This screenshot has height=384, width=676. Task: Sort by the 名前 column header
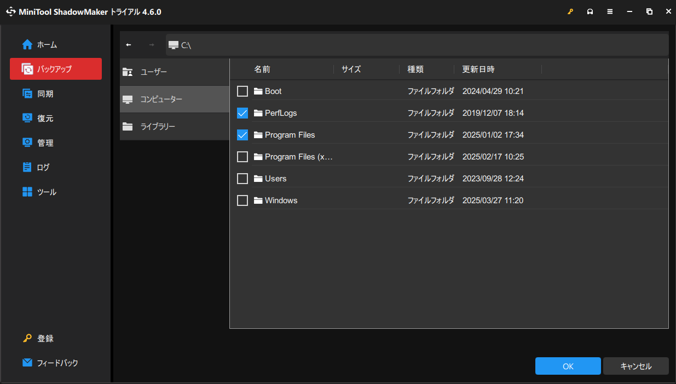262,69
